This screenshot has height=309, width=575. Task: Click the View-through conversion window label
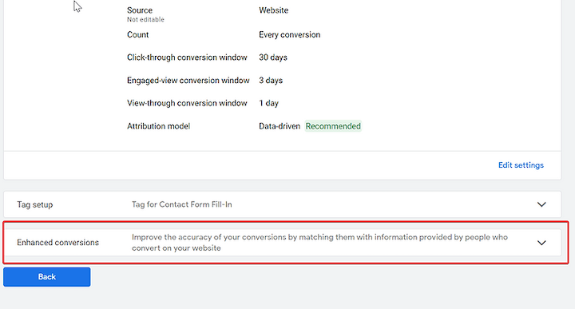point(187,103)
